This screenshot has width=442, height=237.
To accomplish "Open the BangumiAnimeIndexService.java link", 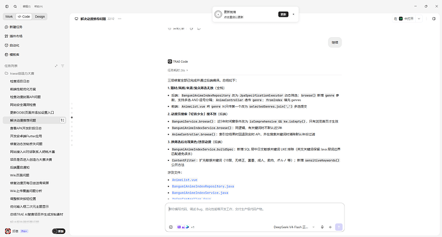I will tap(200, 193).
